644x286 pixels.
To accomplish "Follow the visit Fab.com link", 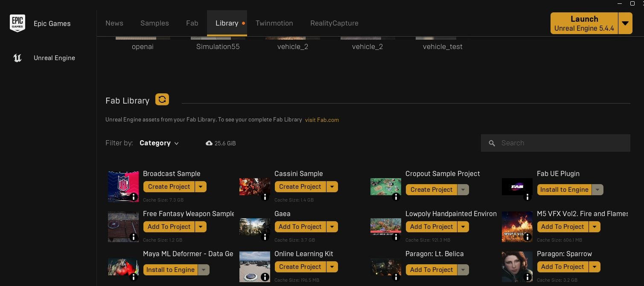I will (x=322, y=120).
